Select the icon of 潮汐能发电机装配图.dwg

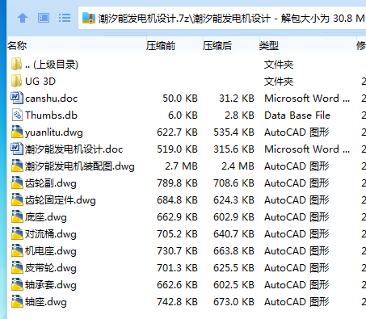[17, 166]
